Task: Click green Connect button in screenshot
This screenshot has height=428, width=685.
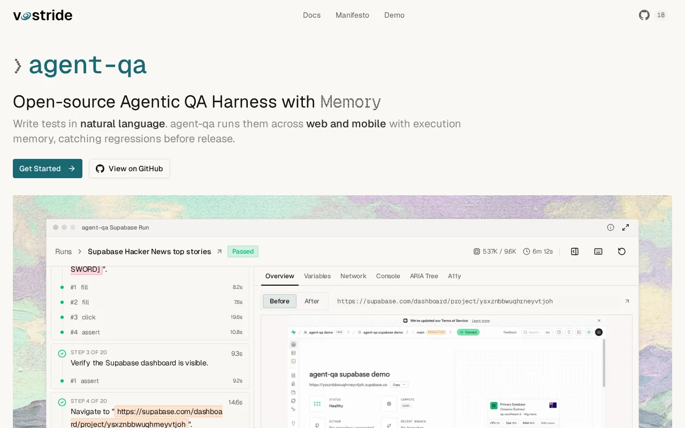Action: (468, 332)
